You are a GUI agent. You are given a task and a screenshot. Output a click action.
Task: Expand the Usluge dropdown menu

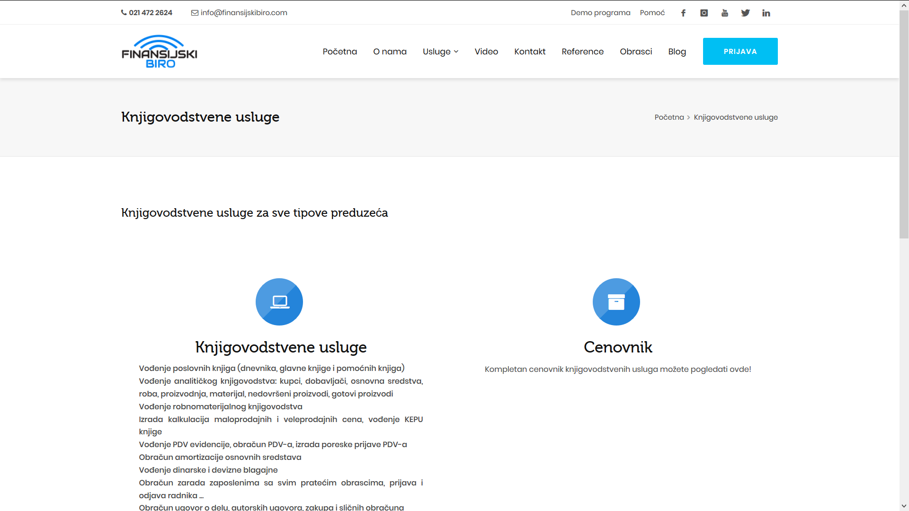pos(440,52)
